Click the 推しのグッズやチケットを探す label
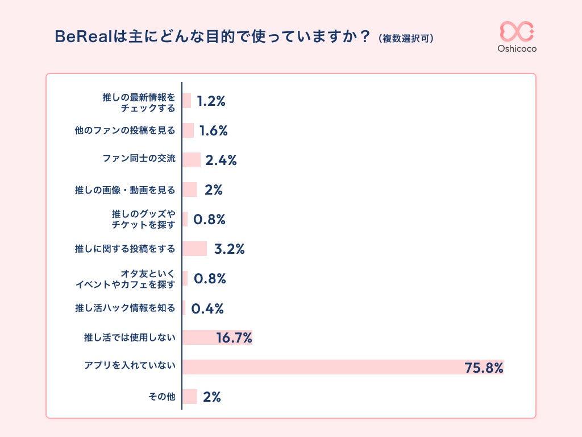This screenshot has width=582, height=437. [143, 220]
